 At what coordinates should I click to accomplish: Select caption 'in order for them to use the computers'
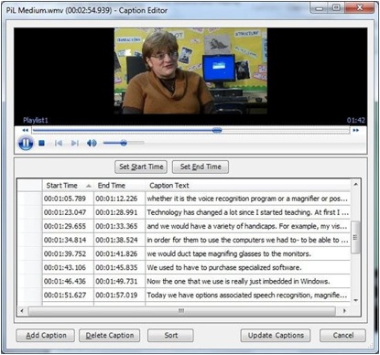pyautogui.click(x=248, y=240)
